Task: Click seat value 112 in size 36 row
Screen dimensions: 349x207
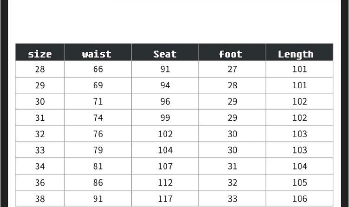Action: 165,183
